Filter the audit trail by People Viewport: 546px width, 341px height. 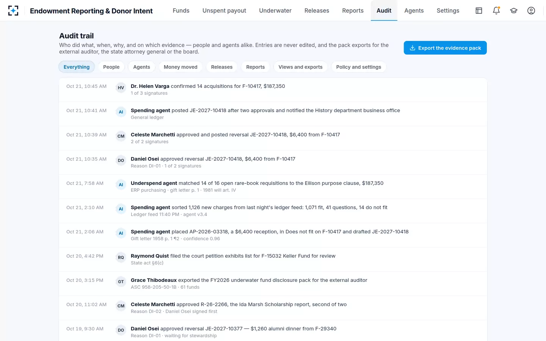click(x=111, y=67)
